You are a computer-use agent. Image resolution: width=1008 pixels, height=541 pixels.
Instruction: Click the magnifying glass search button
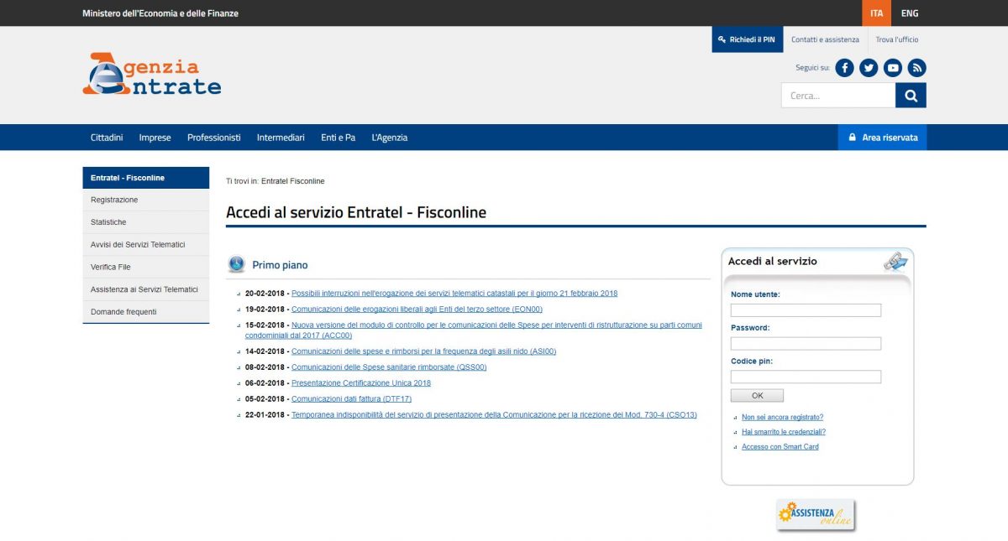(x=911, y=96)
